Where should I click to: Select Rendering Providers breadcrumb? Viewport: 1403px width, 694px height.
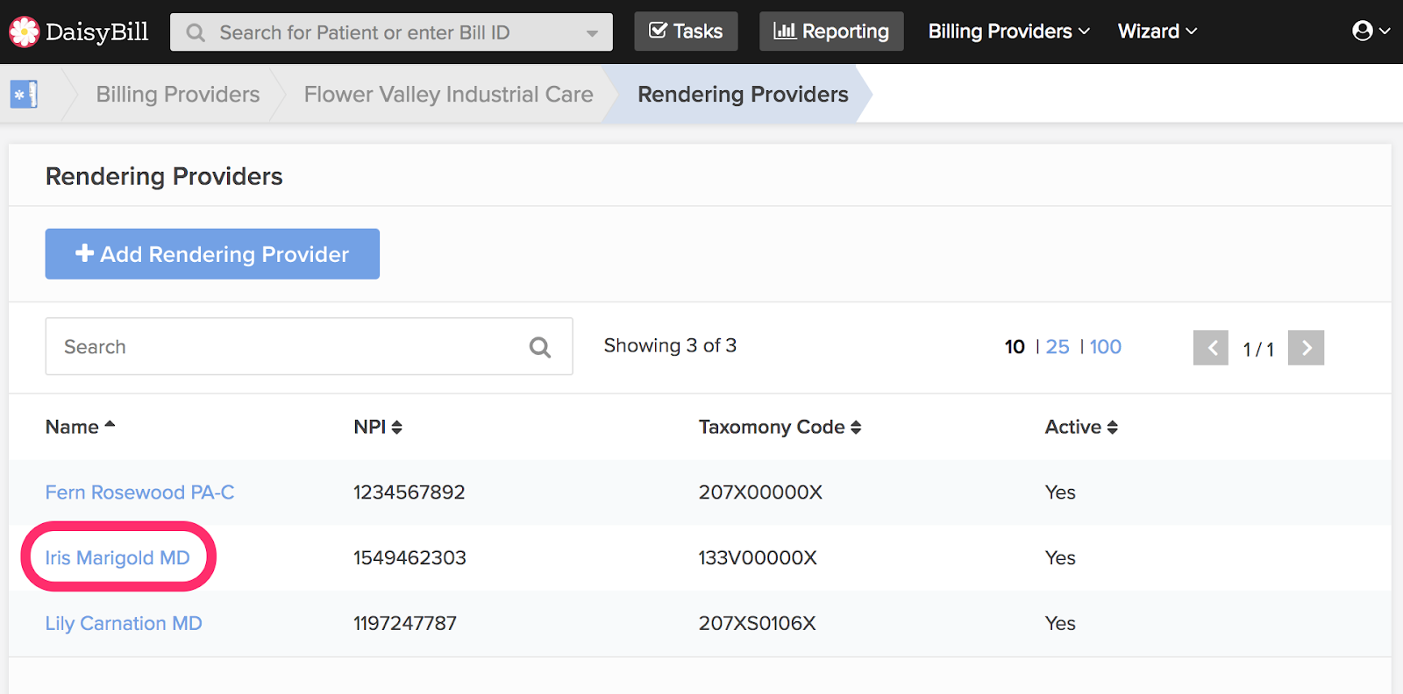tap(743, 95)
